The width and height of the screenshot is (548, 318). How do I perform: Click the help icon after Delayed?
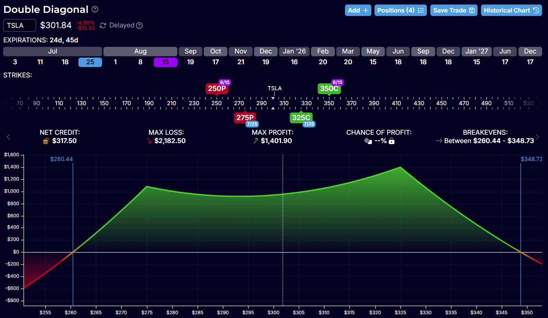[140, 25]
